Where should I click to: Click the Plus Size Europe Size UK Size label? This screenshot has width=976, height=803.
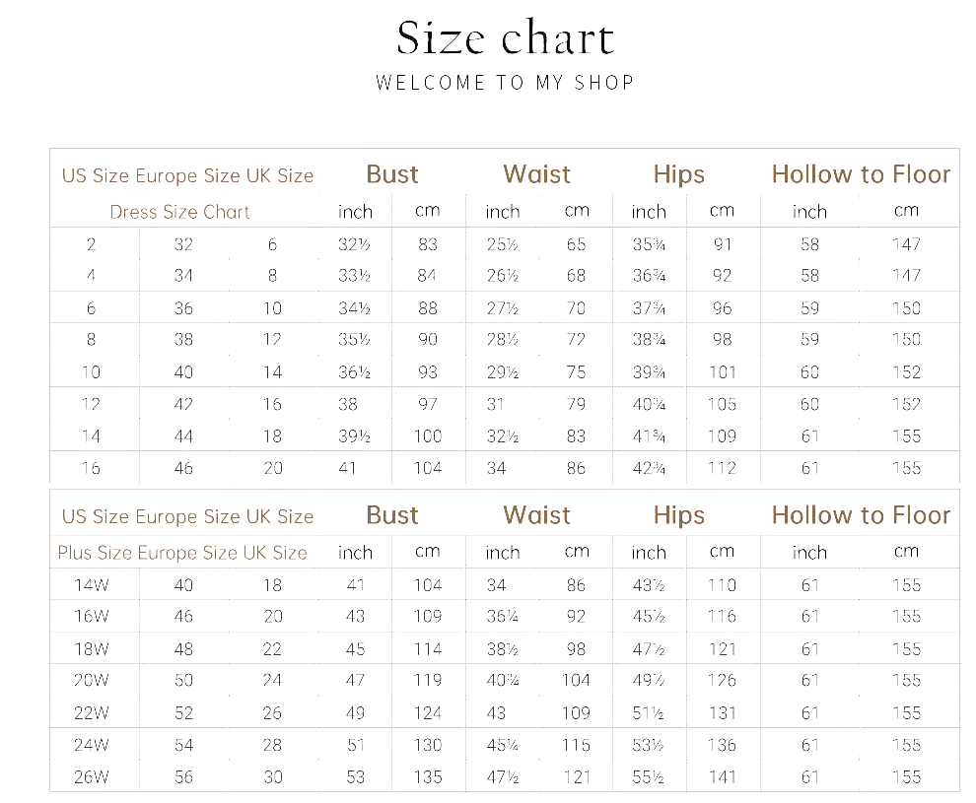click(182, 553)
